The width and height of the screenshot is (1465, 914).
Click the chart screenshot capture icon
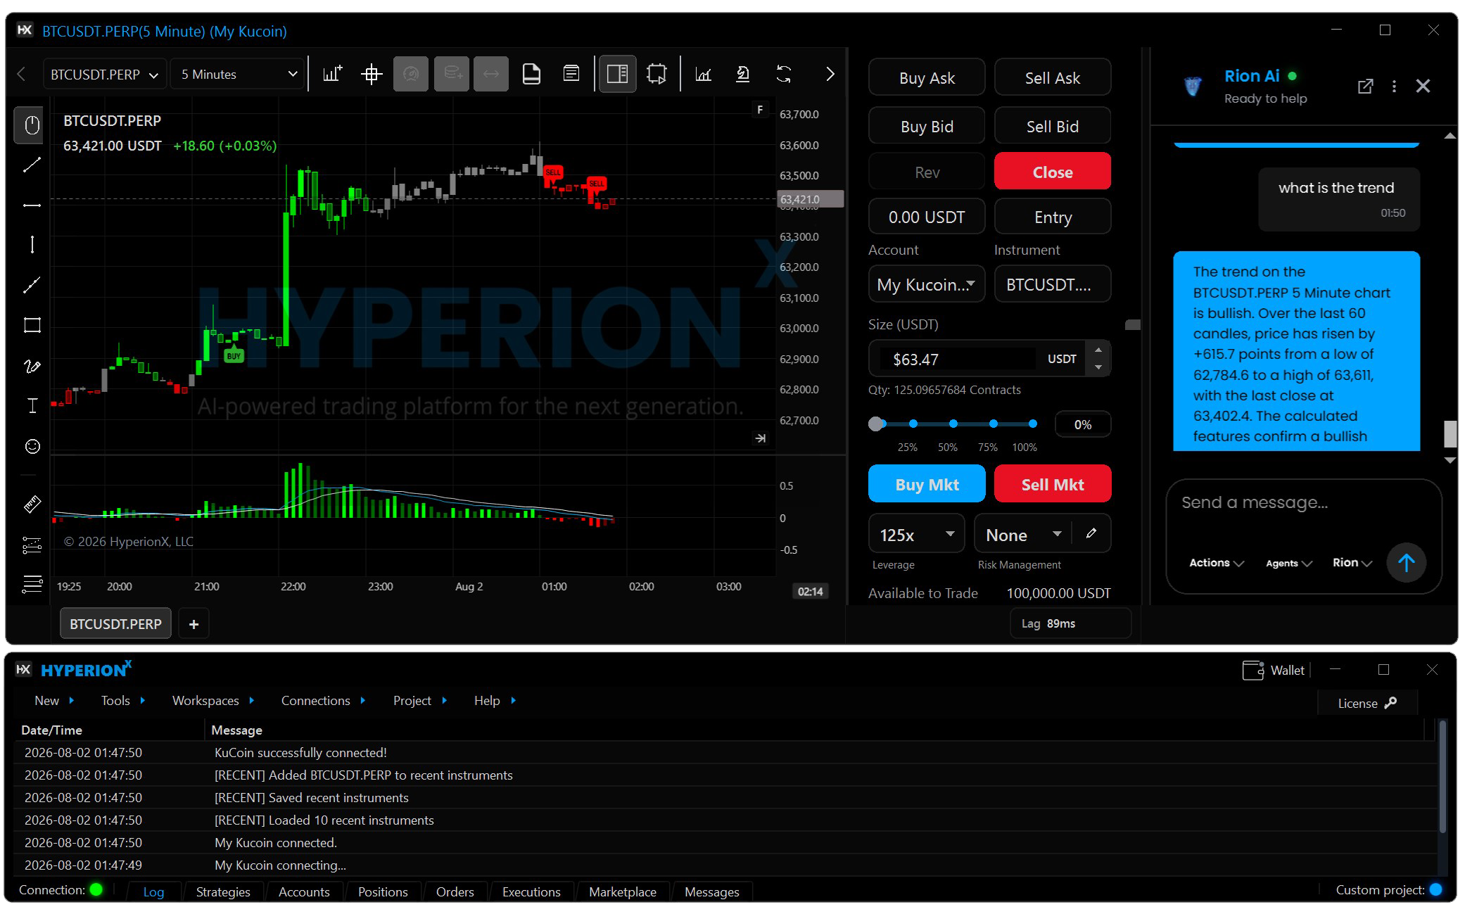tap(657, 74)
